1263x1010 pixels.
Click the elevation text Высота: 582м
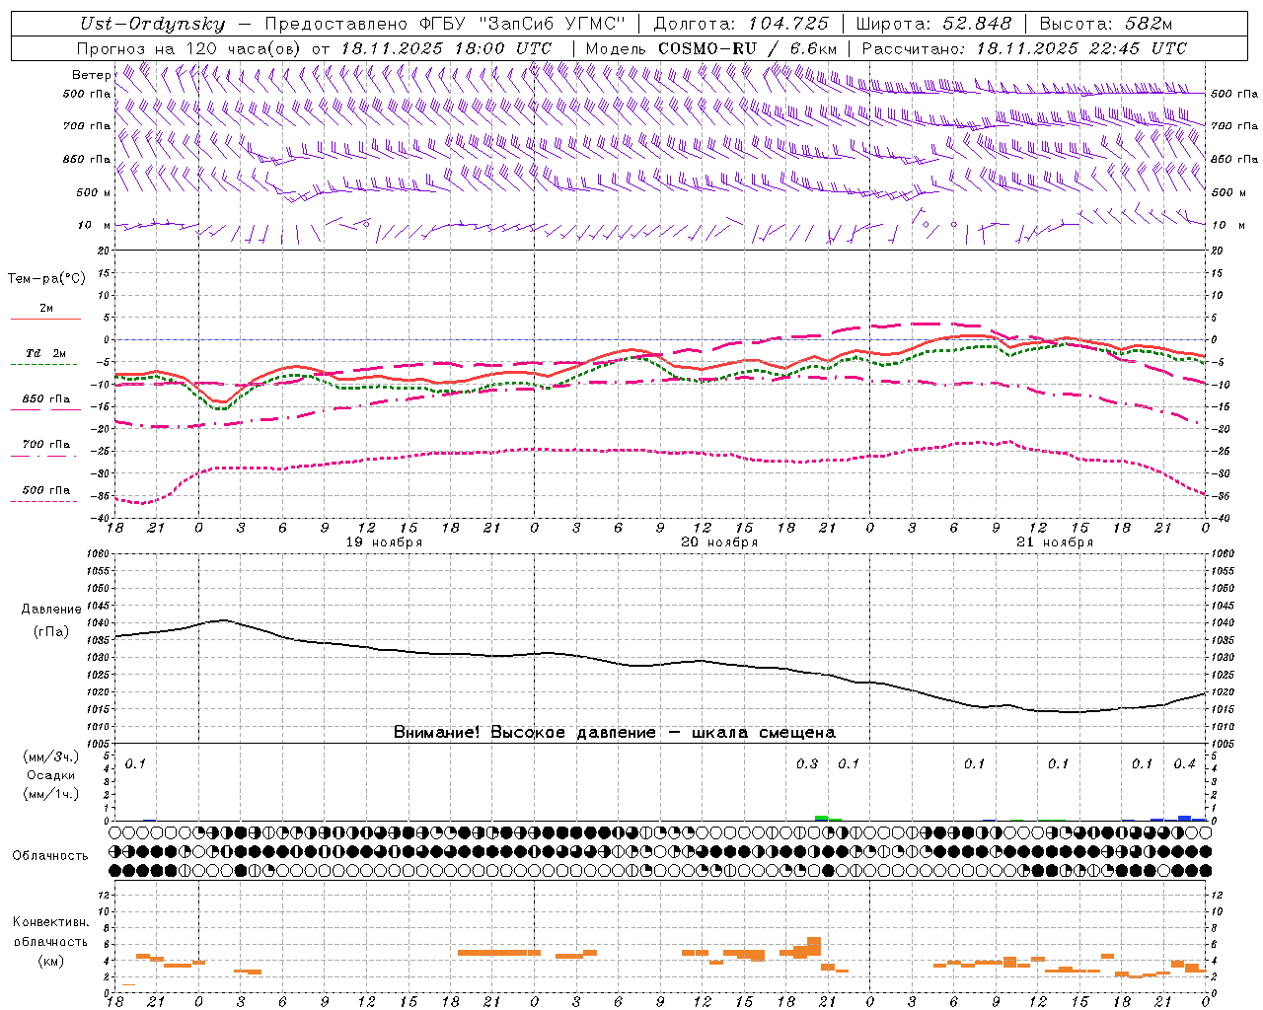[1106, 24]
